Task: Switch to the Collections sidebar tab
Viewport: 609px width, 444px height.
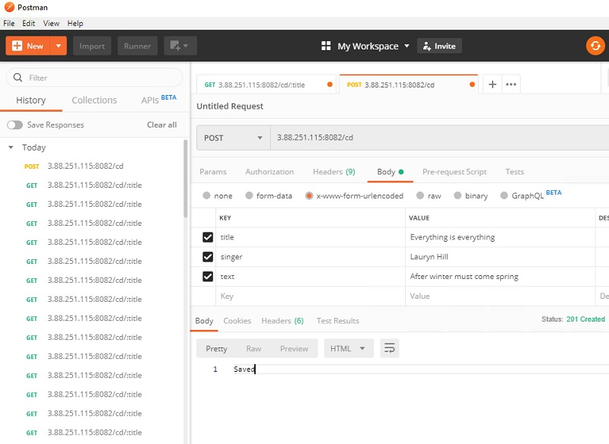Action: click(94, 100)
